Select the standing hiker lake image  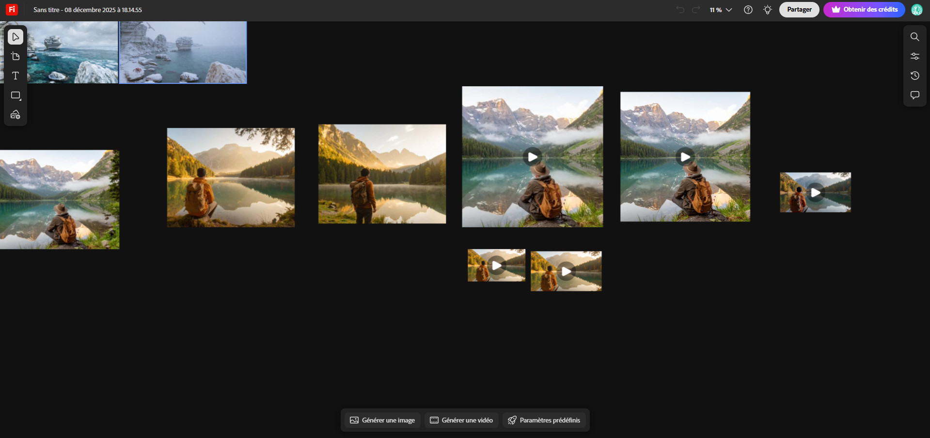[x=382, y=174]
